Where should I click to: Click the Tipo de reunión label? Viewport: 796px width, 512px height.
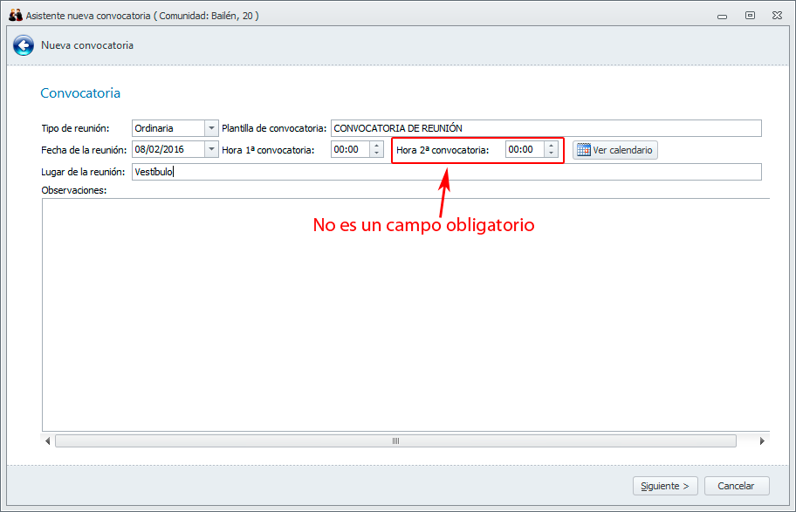click(75, 128)
